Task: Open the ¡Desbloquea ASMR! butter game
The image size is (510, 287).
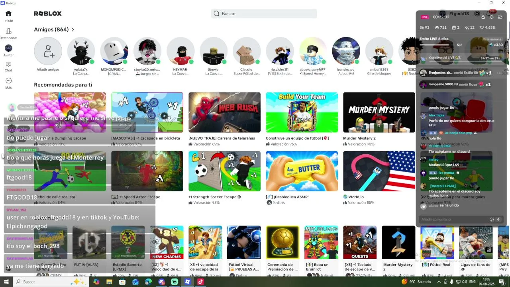Action: click(302, 171)
